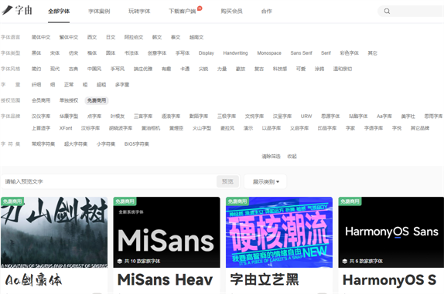444x294 pixels.
Task: Filter language by 韩文
Action: click(157, 37)
